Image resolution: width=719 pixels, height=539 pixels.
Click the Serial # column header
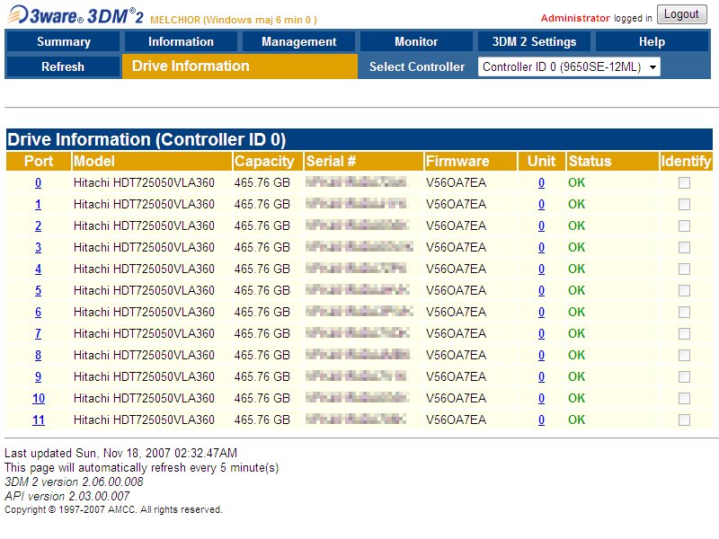364,162
